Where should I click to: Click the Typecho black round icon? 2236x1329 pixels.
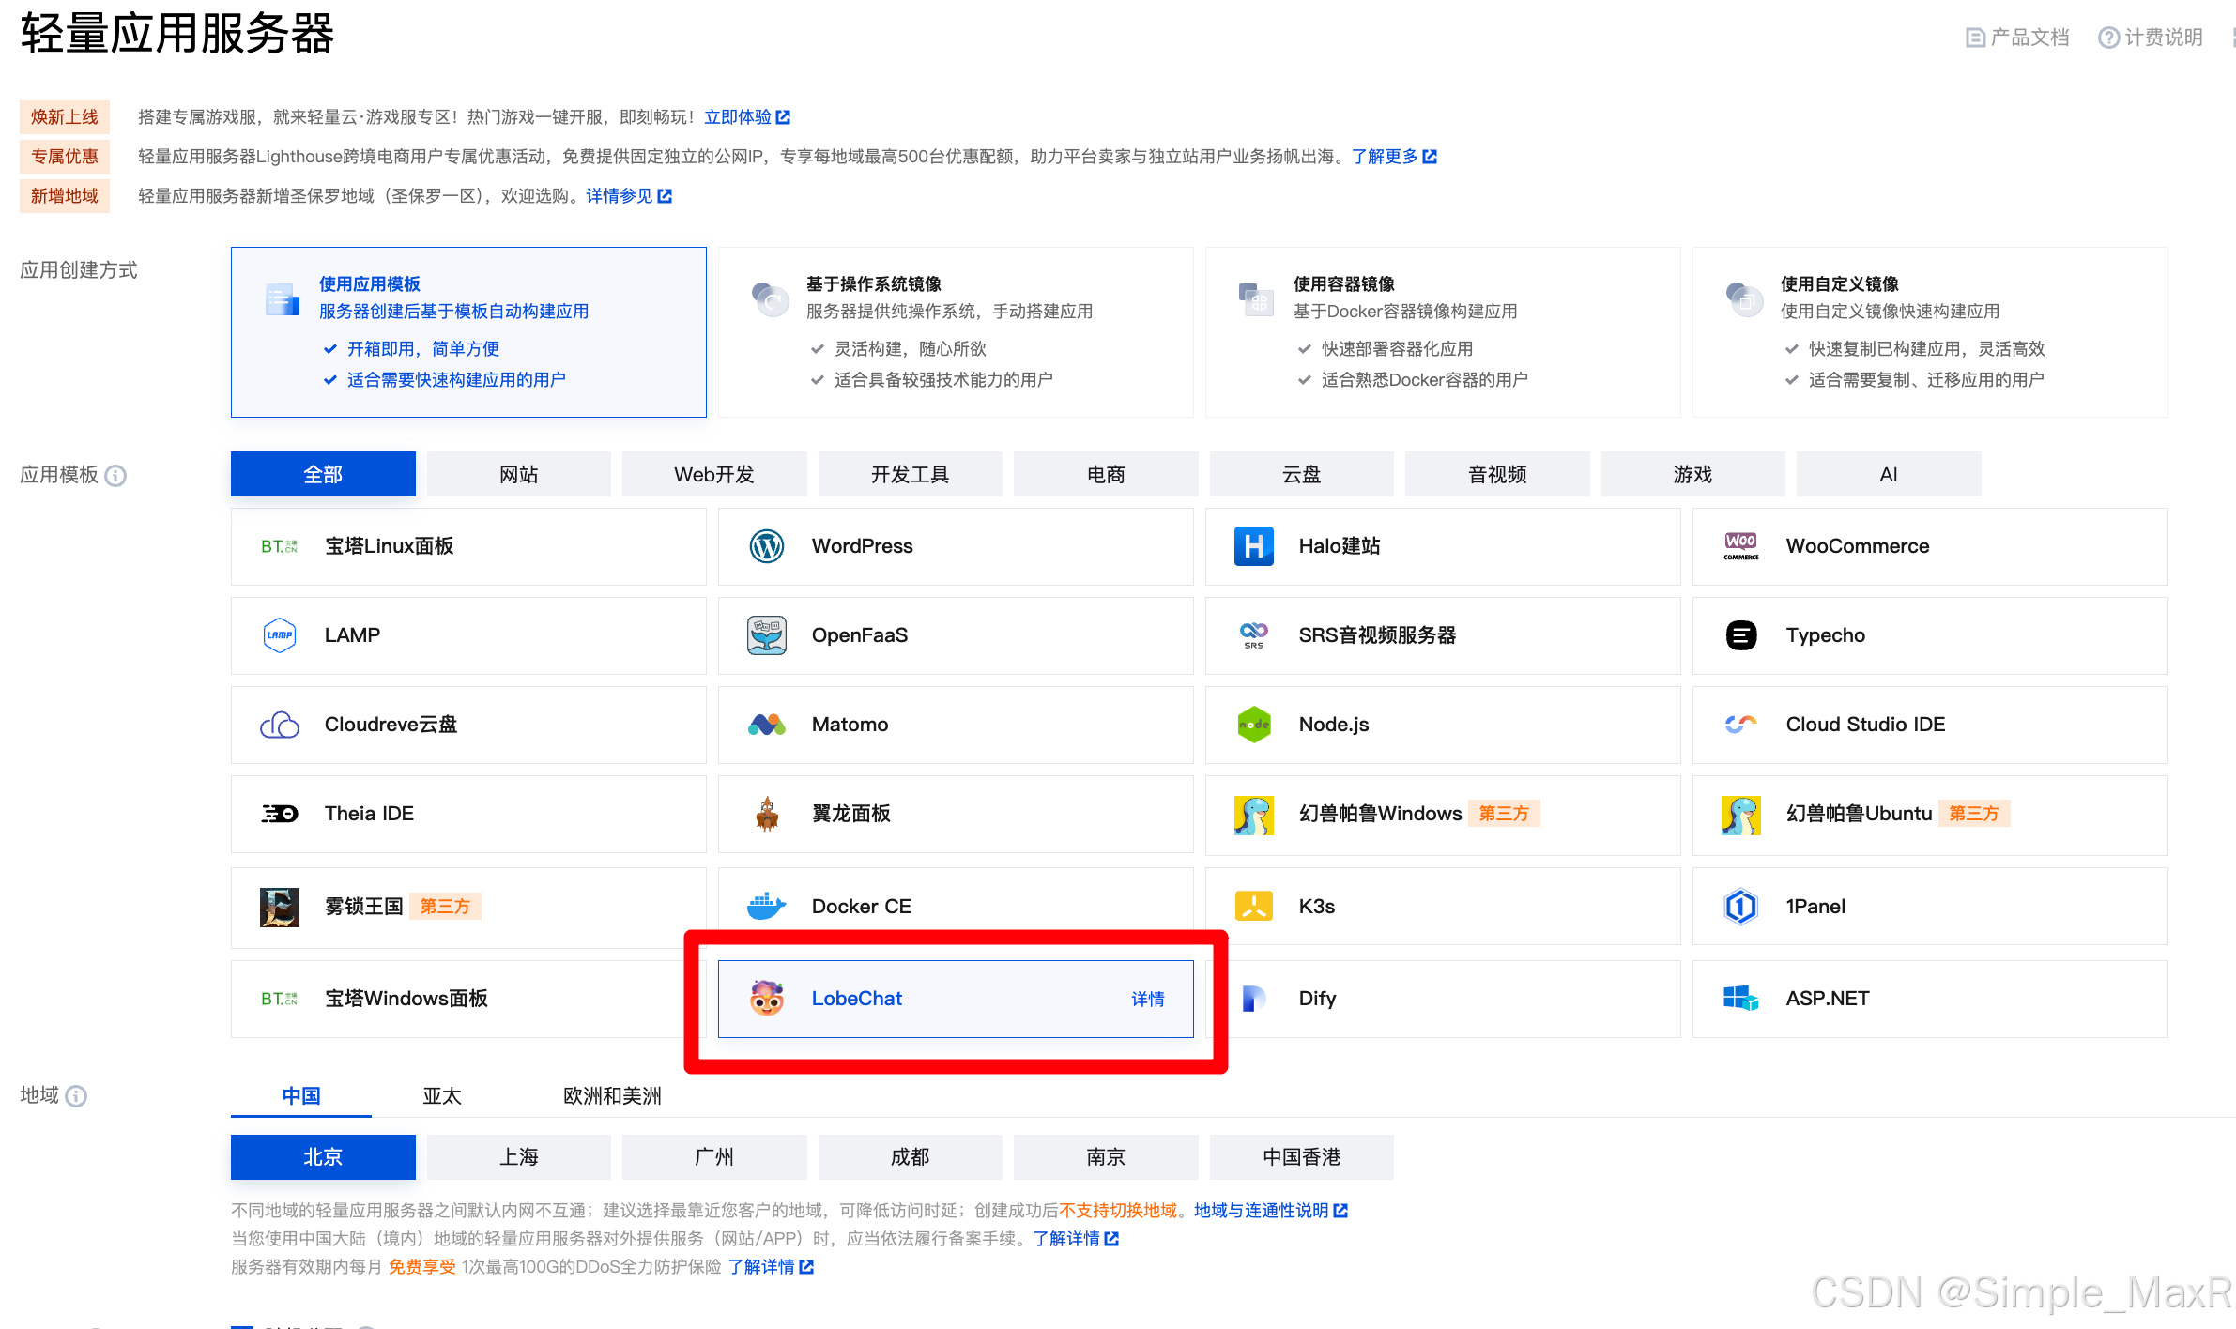click(1740, 635)
